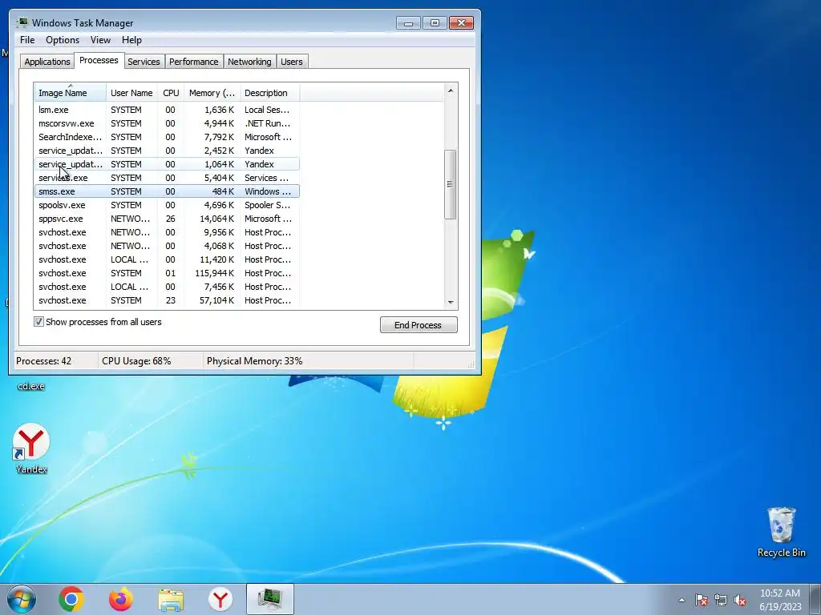Click the .NET Run... description cell
821x615 pixels.
pyautogui.click(x=267, y=123)
